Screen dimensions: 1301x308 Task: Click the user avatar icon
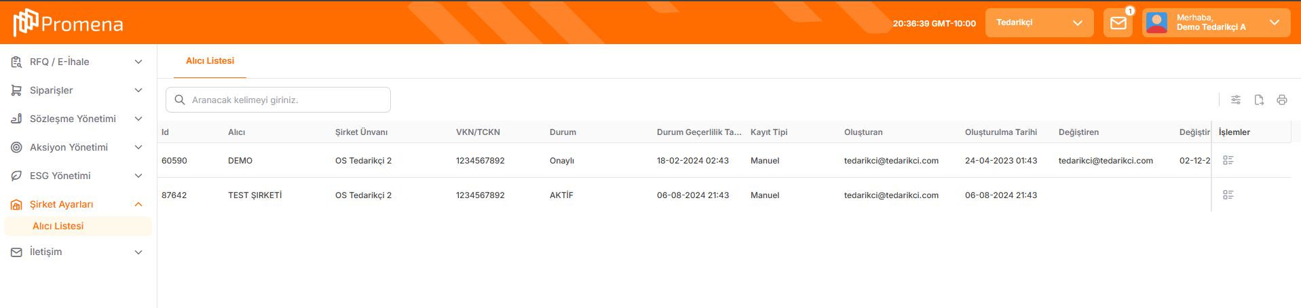1156,23
